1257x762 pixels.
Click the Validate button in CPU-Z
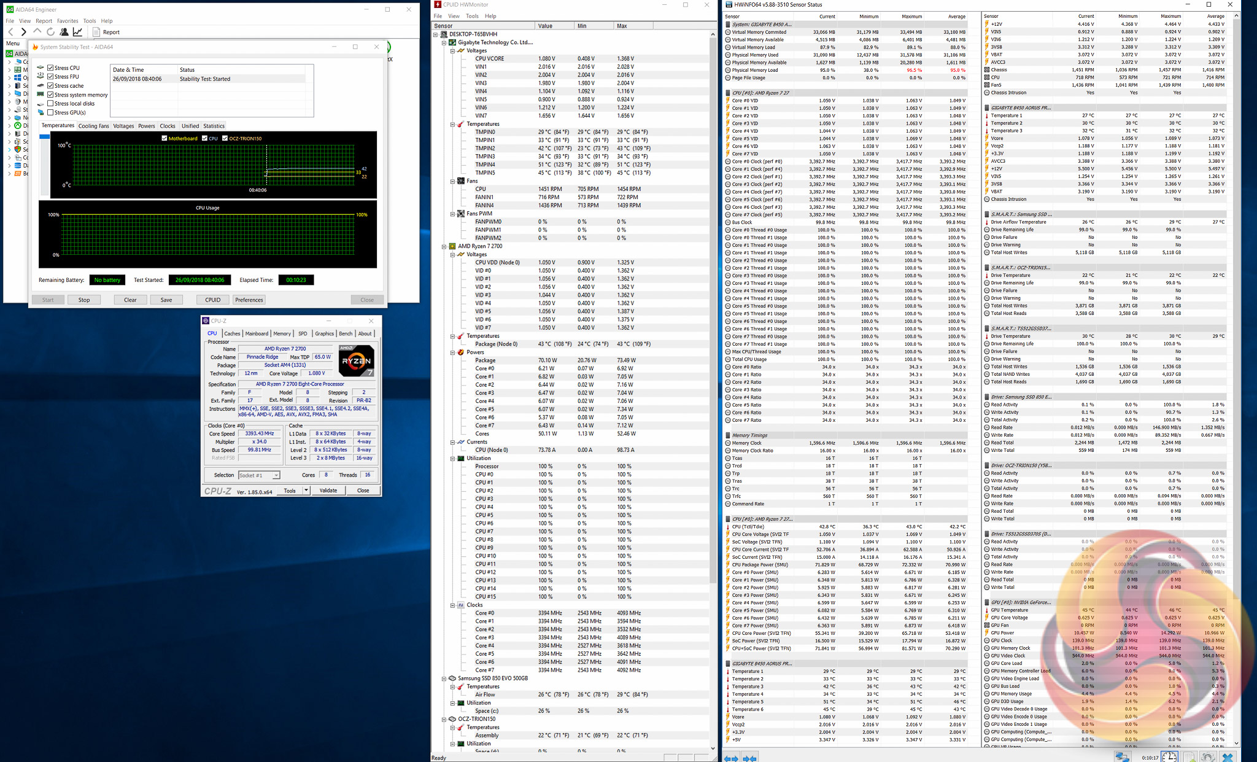(x=328, y=491)
